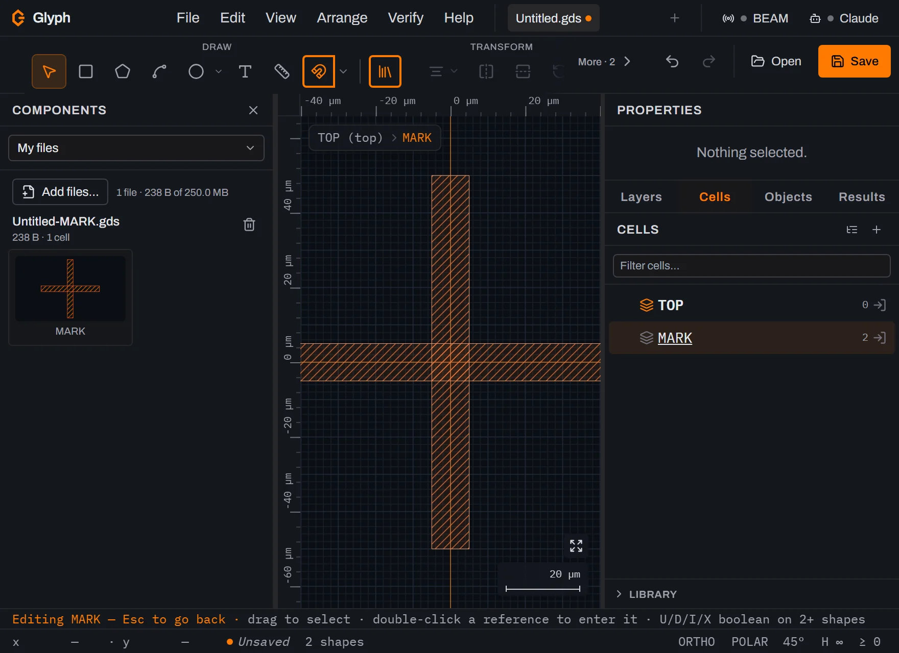Open the align options dropdown arrow
This screenshot has height=653, width=899.
(454, 71)
